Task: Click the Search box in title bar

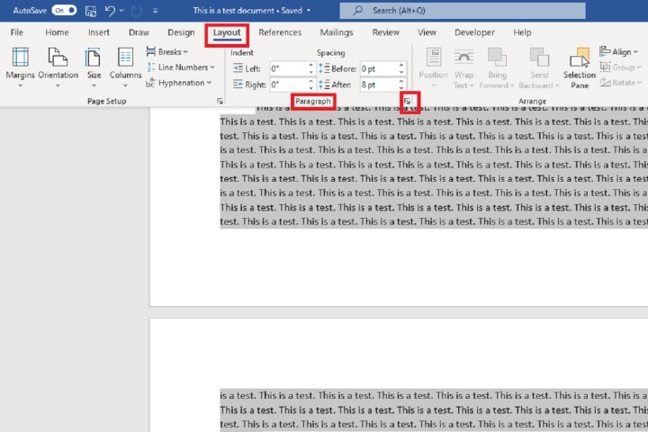Action: 430,11
